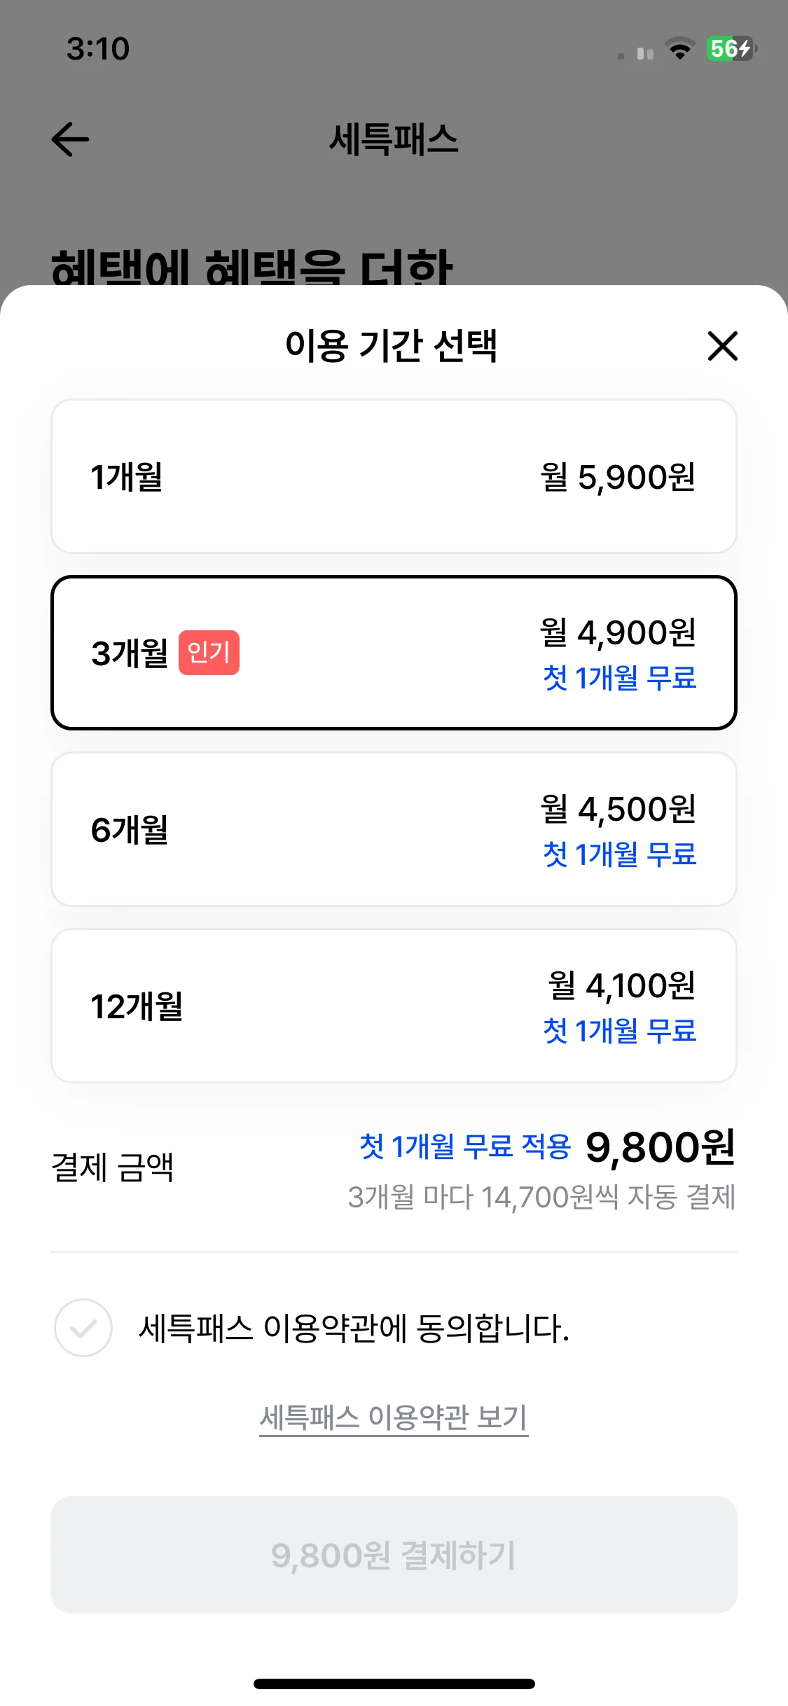The image size is (788, 1706).
Task: Tap 첫 1개월 무료 on 6개월 plan
Action: [619, 854]
